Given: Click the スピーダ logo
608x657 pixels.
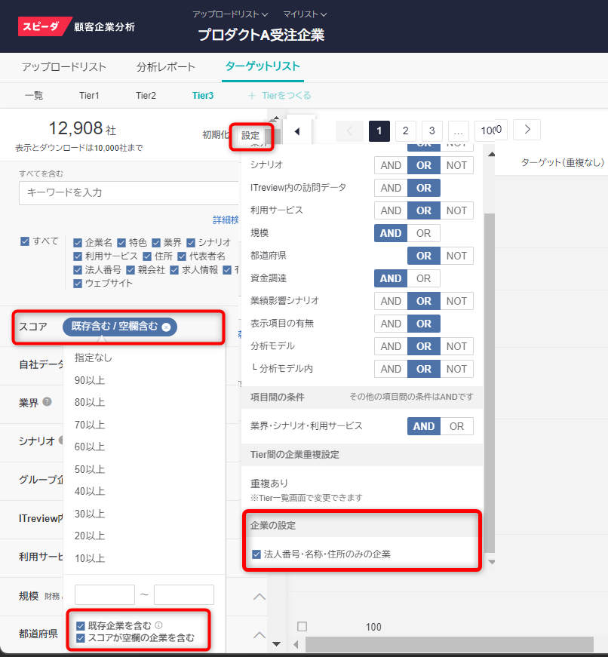Looking at the screenshot, I should (45, 26).
